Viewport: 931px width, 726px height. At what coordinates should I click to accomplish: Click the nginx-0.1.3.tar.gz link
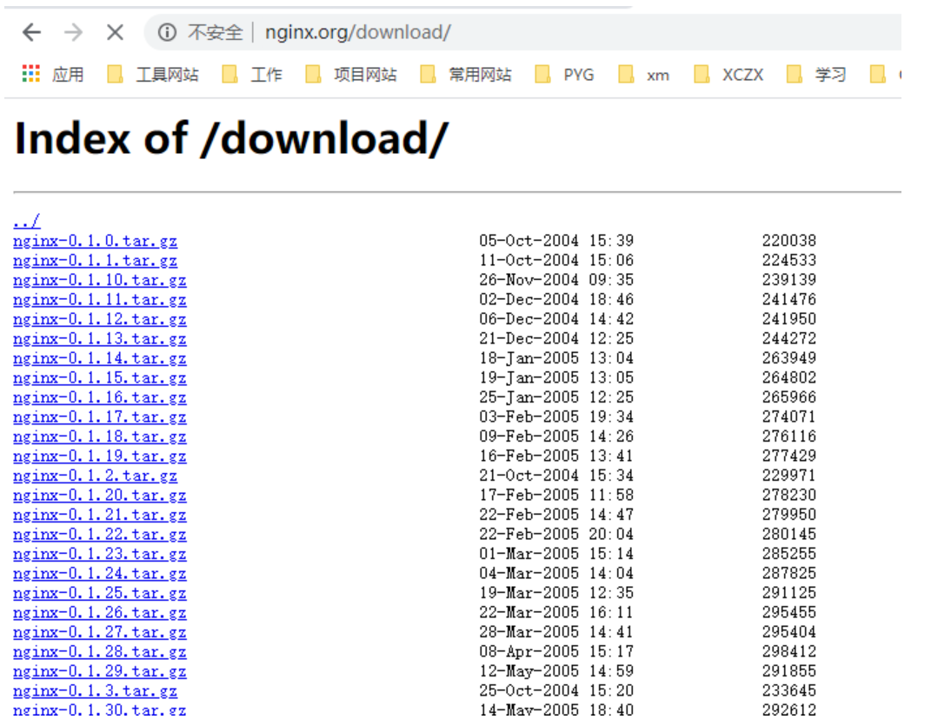pyautogui.click(x=94, y=690)
